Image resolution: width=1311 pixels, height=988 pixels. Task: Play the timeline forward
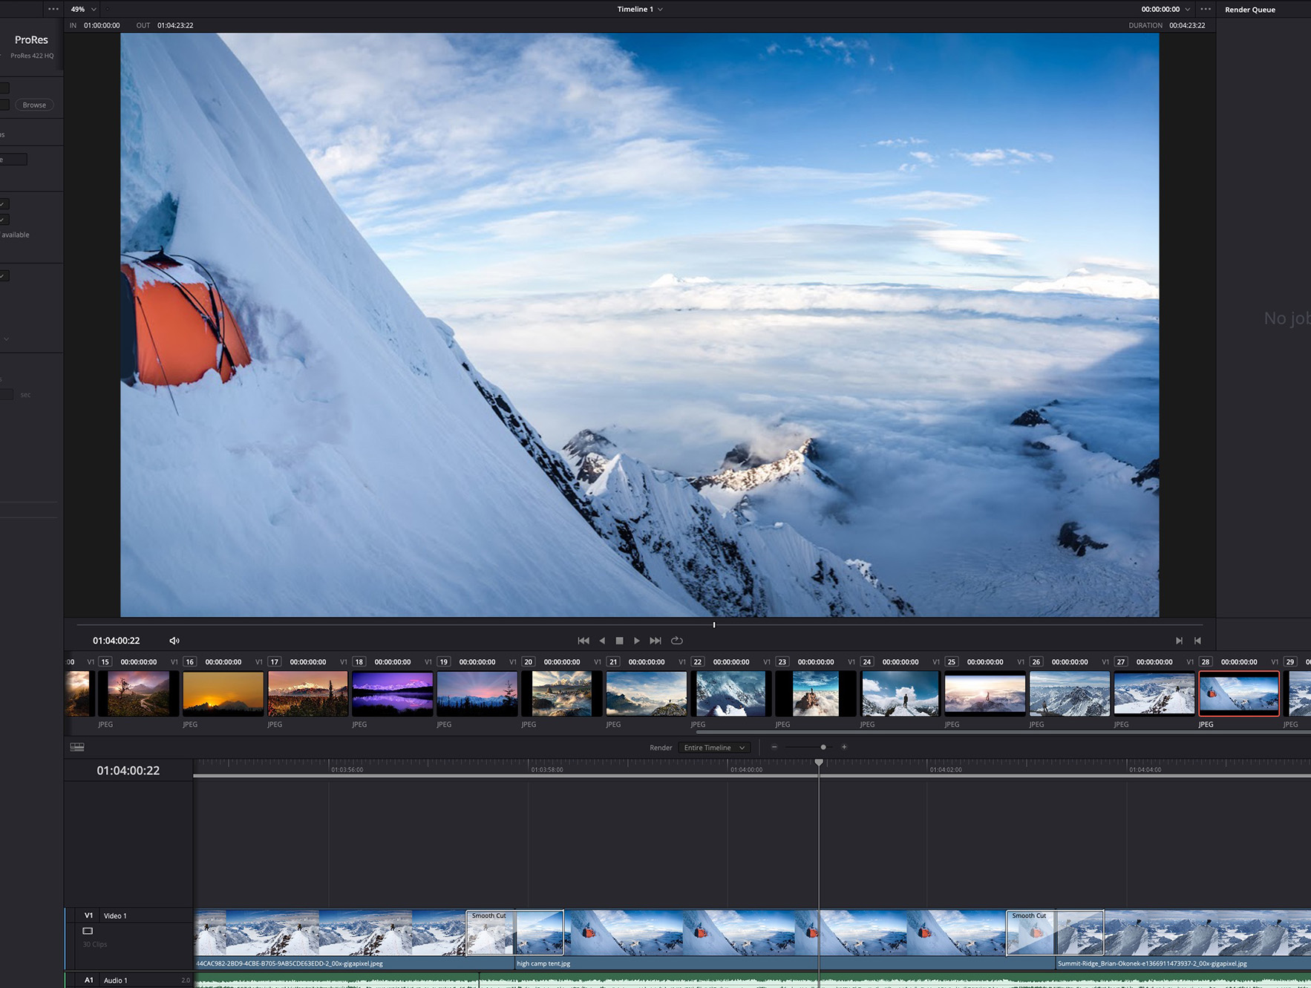[x=637, y=641]
